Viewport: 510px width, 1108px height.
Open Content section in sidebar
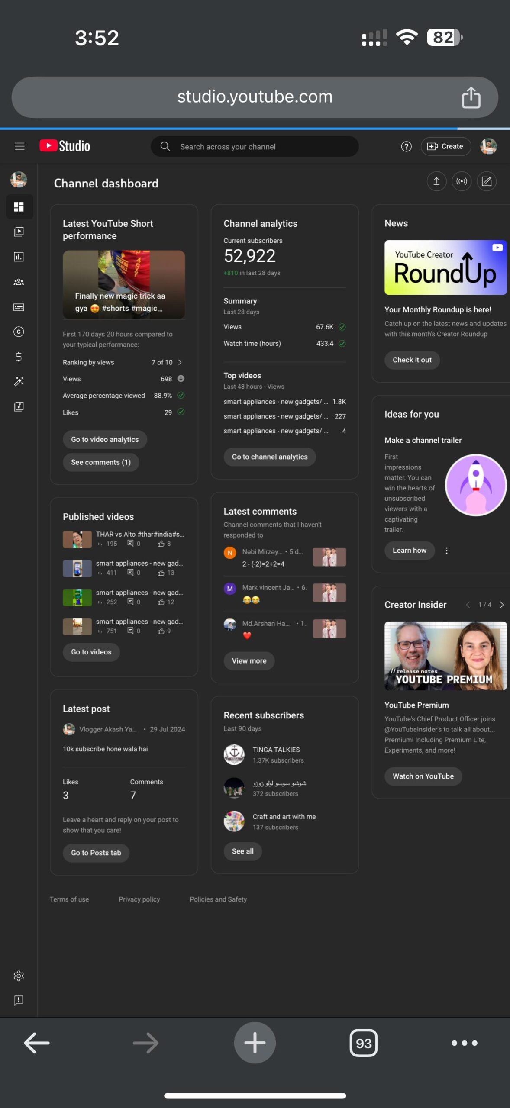click(x=19, y=232)
